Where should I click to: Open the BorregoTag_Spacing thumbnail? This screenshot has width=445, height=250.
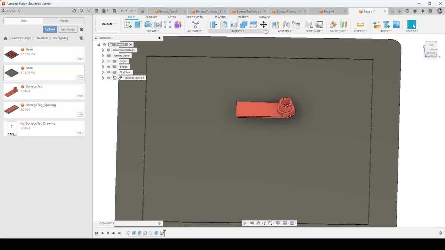pyautogui.click(x=11, y=109)
